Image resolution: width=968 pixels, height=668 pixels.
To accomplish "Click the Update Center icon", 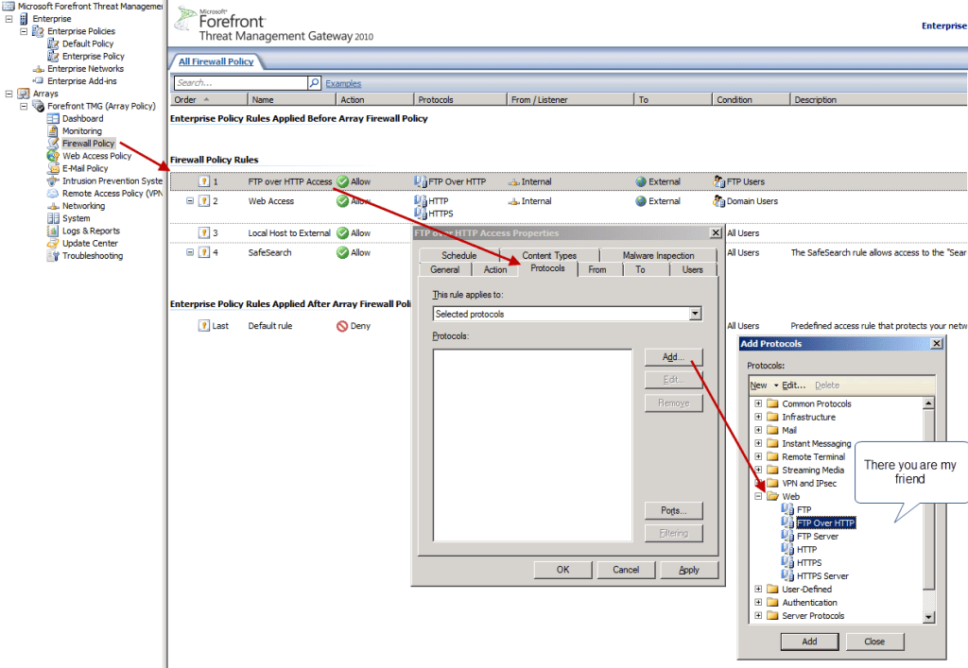I will pyautogui.click(x=53, y=243).
